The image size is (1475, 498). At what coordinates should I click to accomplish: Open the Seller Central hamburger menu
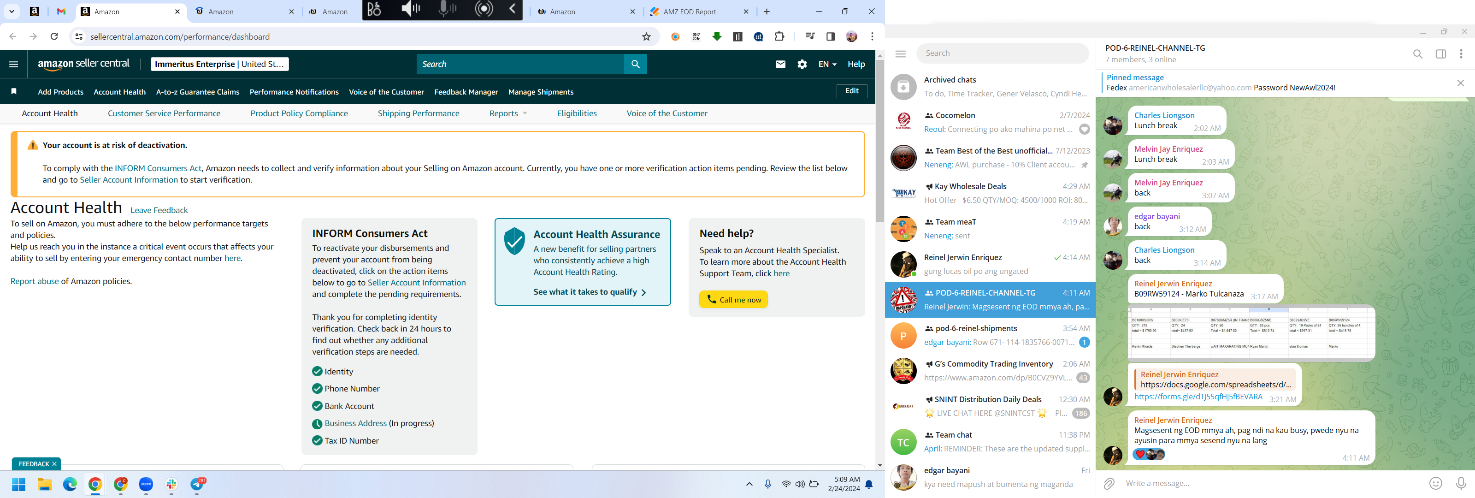pyautogui.click(x=14, y=64)
